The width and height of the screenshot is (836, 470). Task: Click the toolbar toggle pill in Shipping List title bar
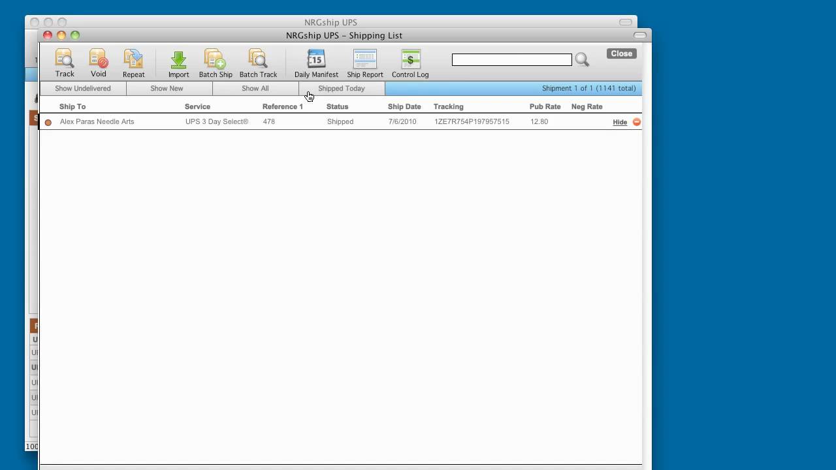pos(640,35)
